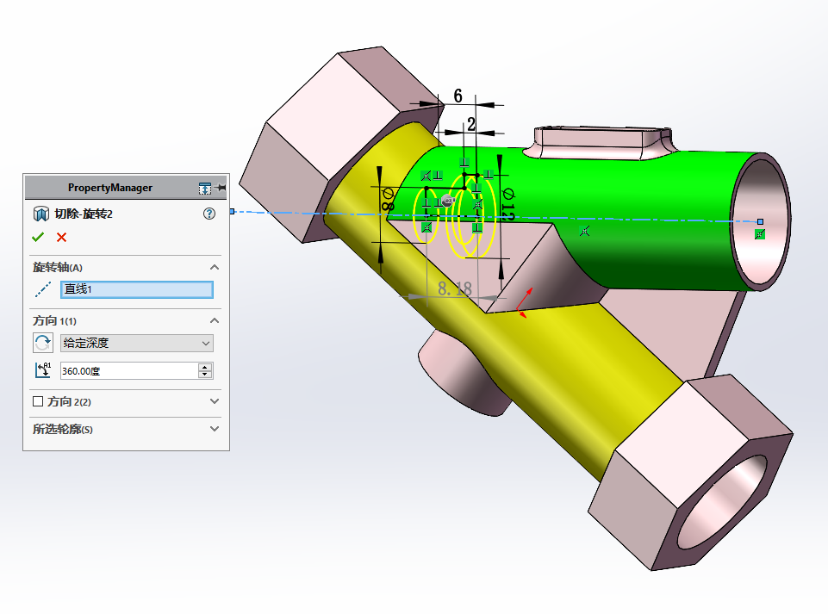828x614 pixels.
Task: Increase the angle using the spinner up arrow
Action: point(205,365)
